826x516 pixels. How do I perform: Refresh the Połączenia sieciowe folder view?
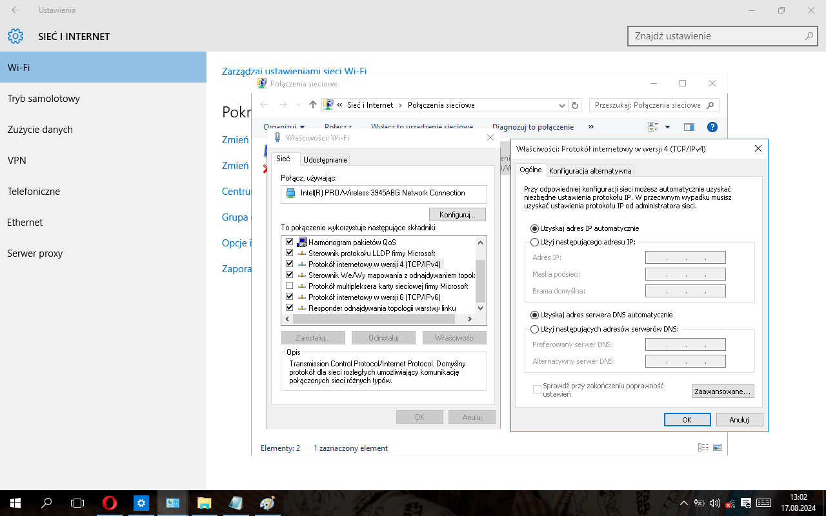[x=576, y=105]
